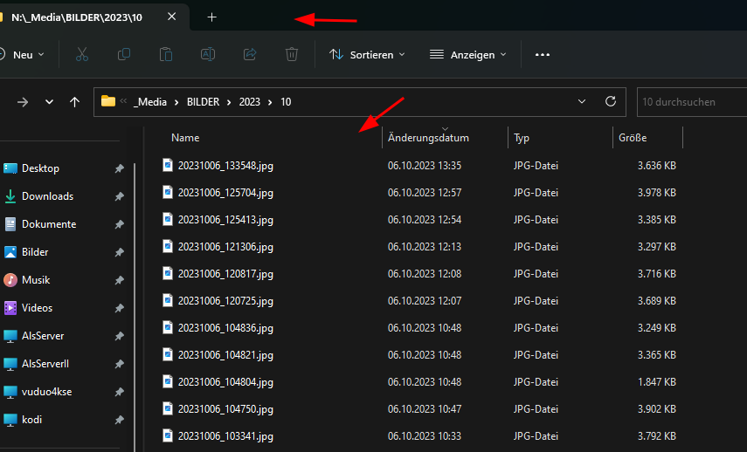Click file icon of 20231006_104804.jpg
Image resolution: width=747 pixels, height=452 pixels.
pyautogui.click(x=167, y=381)
